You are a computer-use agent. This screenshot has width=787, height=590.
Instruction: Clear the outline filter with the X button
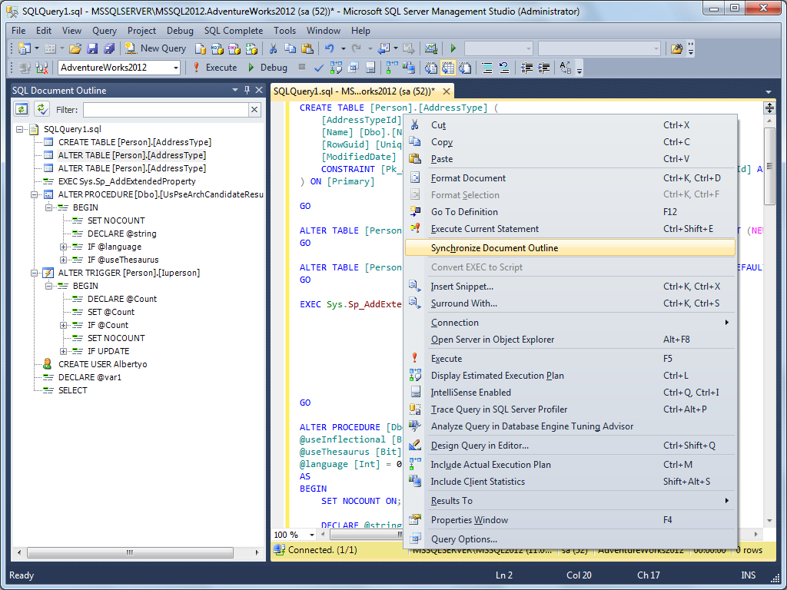pyautogui.click(x=254, y=109)
